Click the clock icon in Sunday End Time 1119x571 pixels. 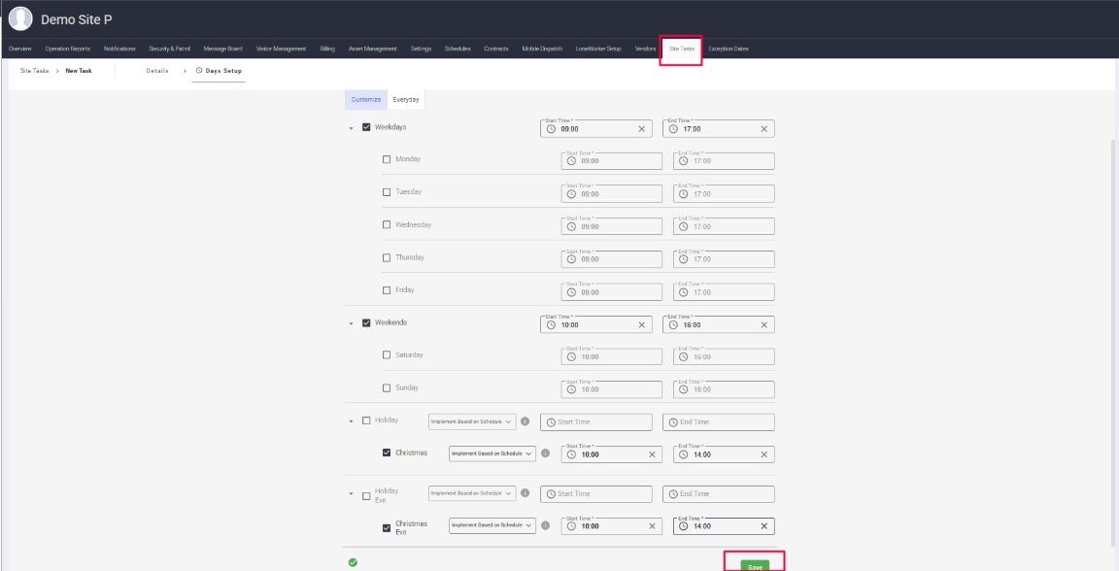tap(684, 389)
